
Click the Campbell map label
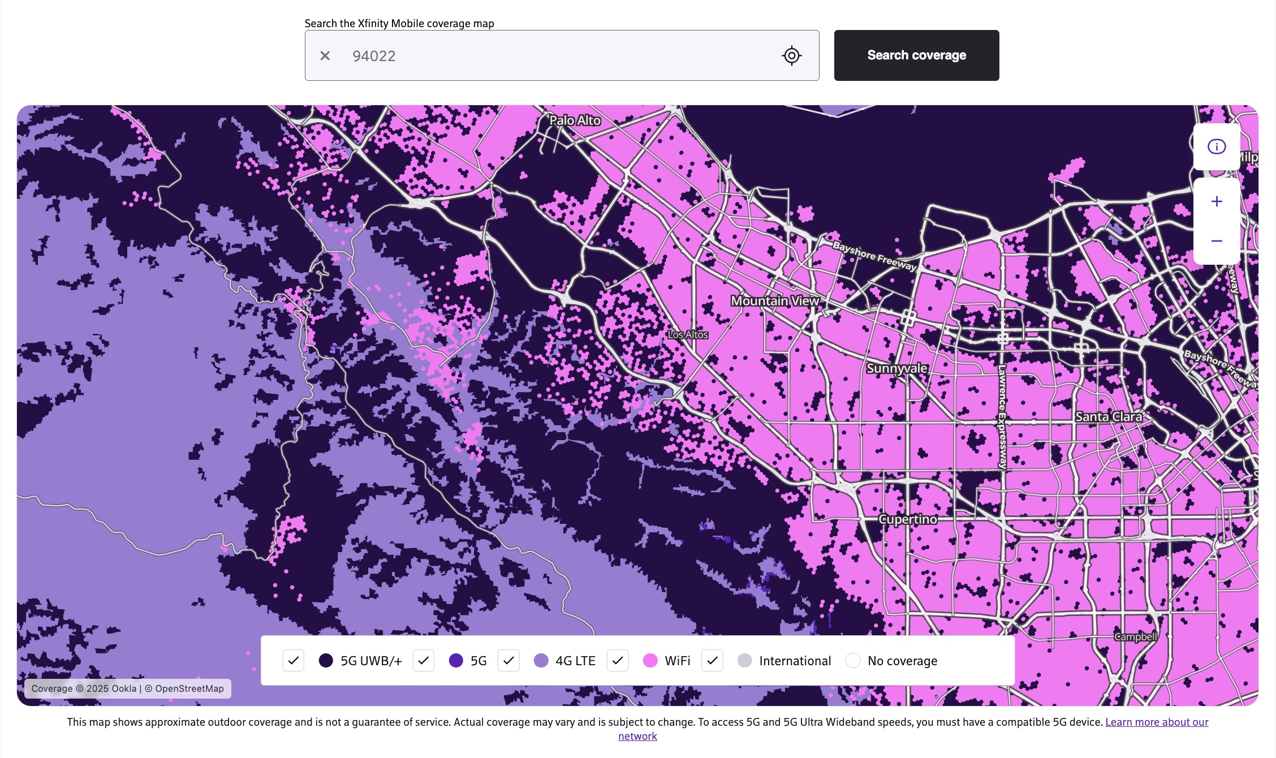[x=1135, y=637]
